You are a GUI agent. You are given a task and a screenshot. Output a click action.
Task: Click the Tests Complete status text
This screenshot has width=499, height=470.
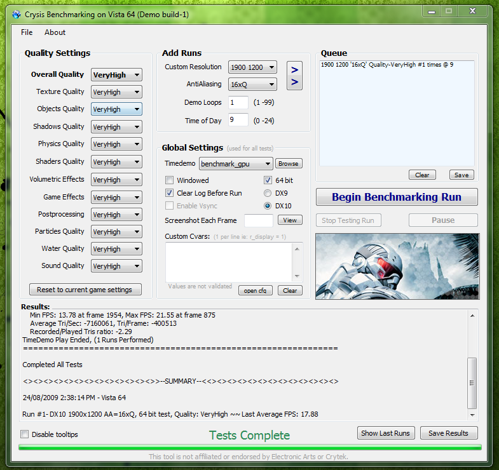pos(249,435)
